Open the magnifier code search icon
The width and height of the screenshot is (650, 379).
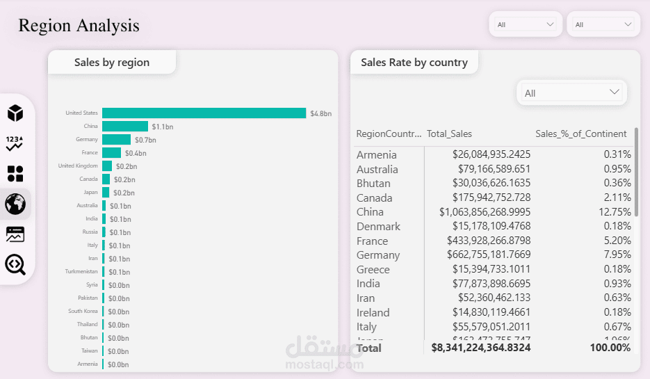[x=15, y=264]
